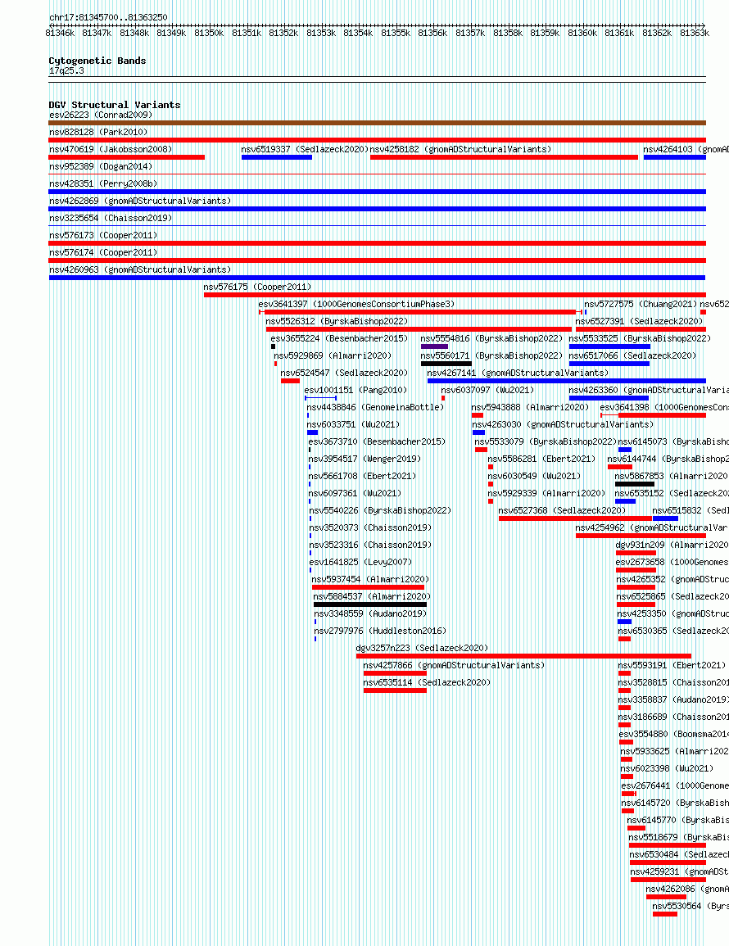Click the esv3673710 (Besenbacher2015) label
Screen dimensions: 729x946
(x=377, y=441)
